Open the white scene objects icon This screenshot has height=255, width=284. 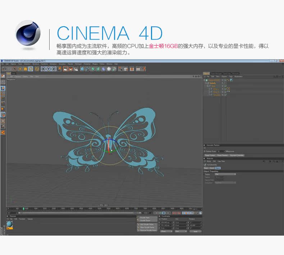(x=109, y=69)
